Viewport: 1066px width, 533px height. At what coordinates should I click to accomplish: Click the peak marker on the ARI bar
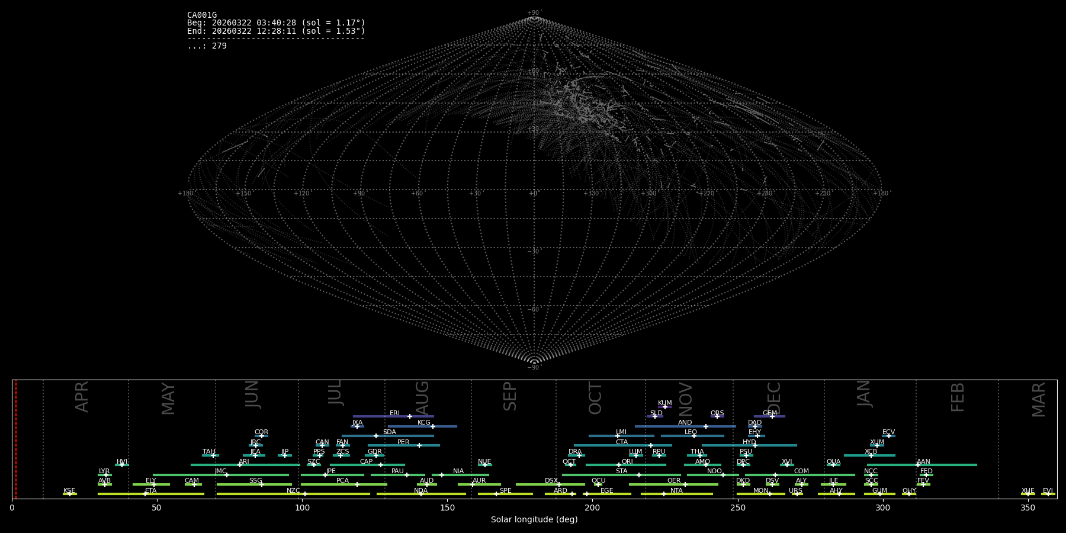point(240,465)
